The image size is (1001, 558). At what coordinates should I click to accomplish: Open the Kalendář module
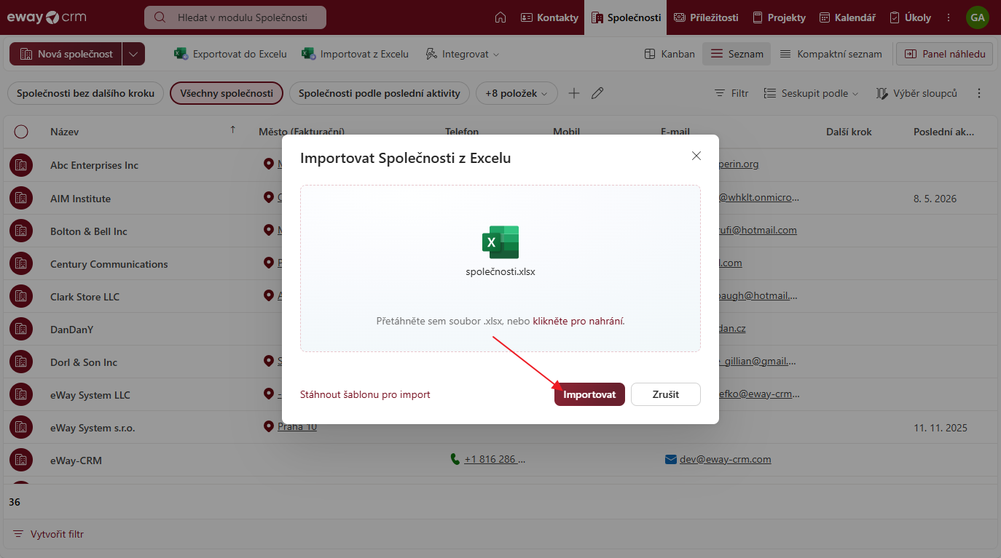tap(847, 17)
